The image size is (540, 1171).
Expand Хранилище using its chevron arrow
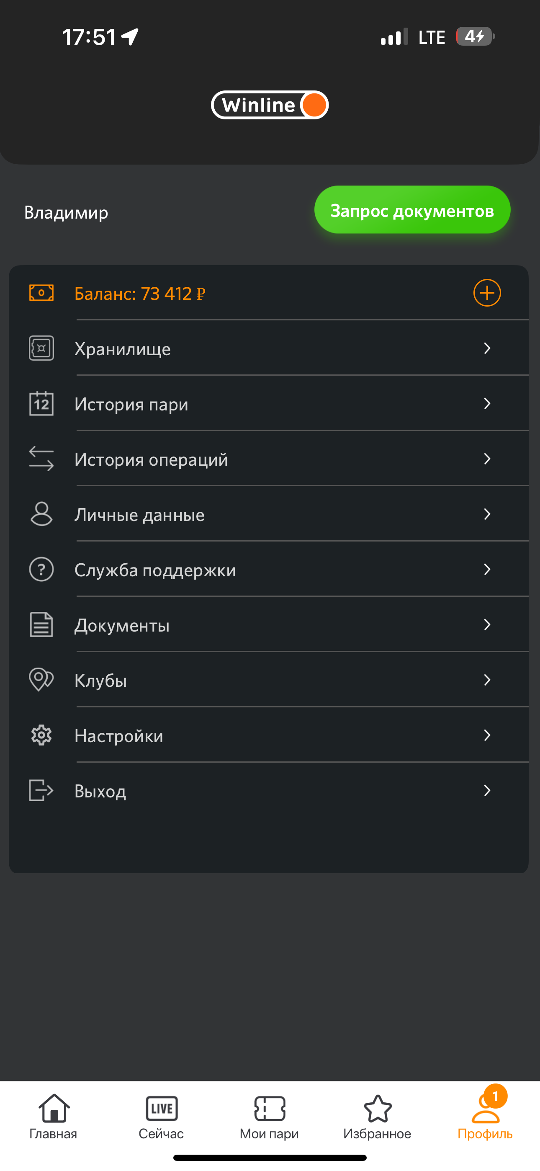tap(487, 348)
